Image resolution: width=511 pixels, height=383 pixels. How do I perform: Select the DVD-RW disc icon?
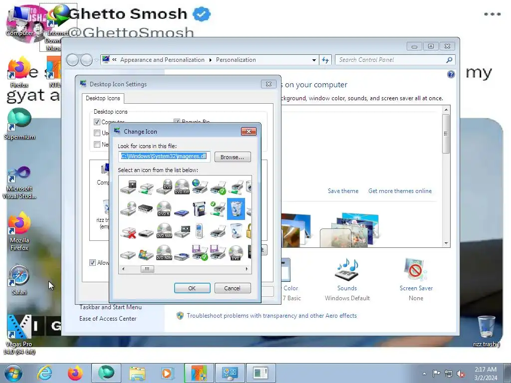click(182, 187)
